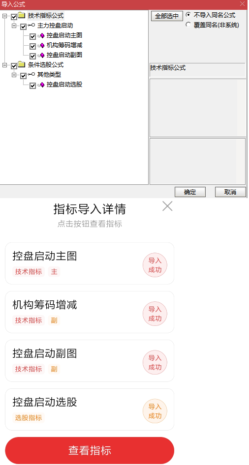249x465 pixels.
Task: Click the 技术指标公式 yellow folder icon
Action: coord(21,15)
